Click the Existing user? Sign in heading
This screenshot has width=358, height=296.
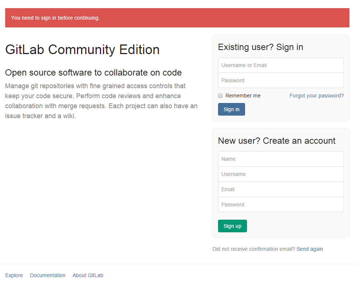[x=261, y=47]
